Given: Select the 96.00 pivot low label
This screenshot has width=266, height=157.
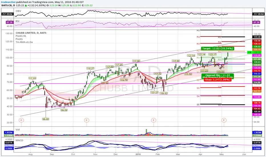Looking at the screenshot, I should click(x=46, y=119).
